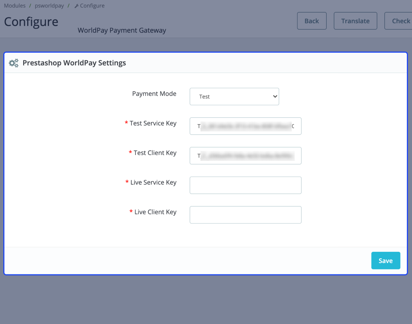412x324 pixels.
Task: Click the Test Client Key input box
Action: (245, 155)
